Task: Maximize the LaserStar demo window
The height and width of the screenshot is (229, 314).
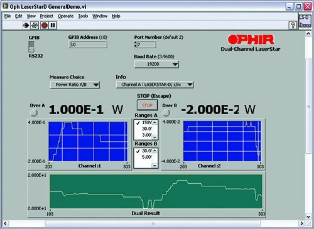Action: 298,7
